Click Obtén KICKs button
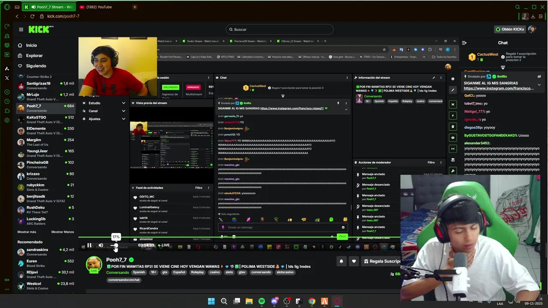This screenshot has height=308, width=548. coord(509,30)
